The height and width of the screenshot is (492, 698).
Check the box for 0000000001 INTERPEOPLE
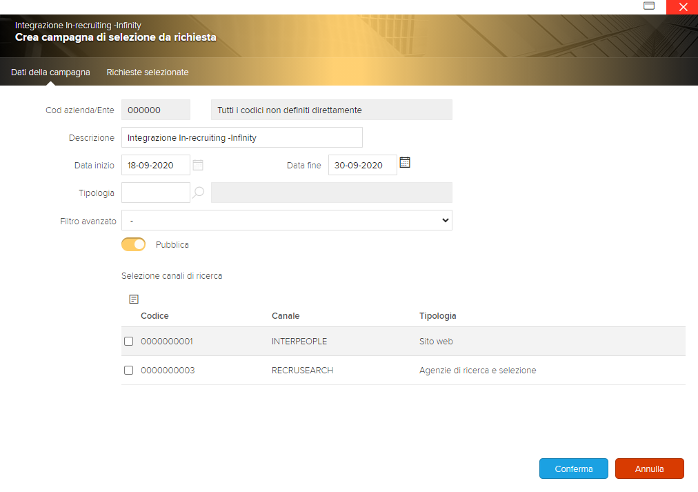coord(129,341)
